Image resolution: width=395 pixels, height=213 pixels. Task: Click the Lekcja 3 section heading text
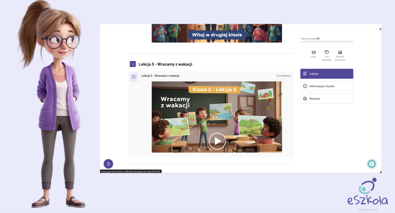point(165,64)
